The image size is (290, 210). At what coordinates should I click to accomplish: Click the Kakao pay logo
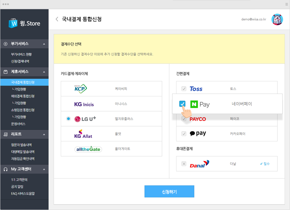tap(198, 133)
